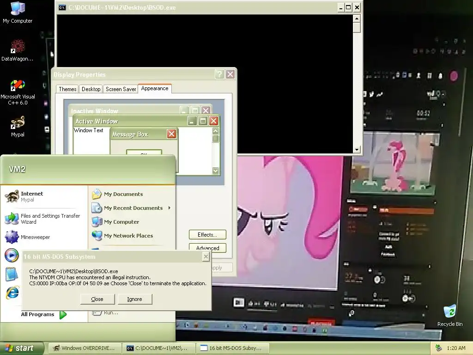This screenshot has height=355, width=473.
Task: Open the My Computer desktop icon
Action: (18, 12)
